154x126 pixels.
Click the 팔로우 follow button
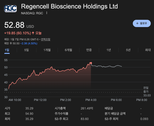coord(142,23)
